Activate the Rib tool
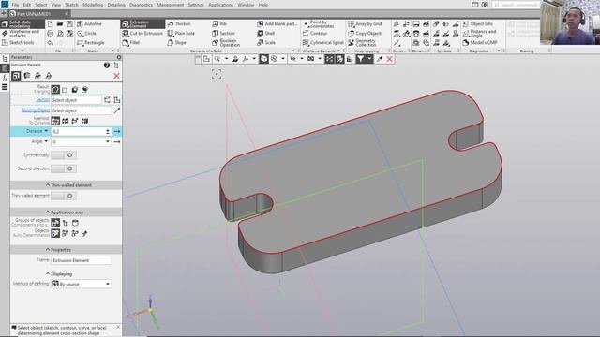600x337 pixels. coord(219,23)
